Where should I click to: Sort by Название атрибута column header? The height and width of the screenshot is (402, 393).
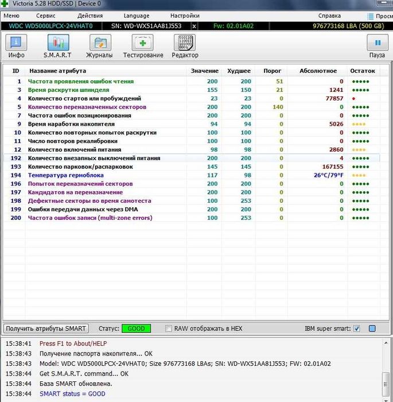(57, 71)
